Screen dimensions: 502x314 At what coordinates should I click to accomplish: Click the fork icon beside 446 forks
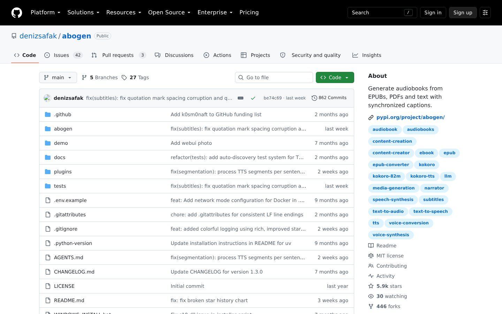(x=371, y=306)
